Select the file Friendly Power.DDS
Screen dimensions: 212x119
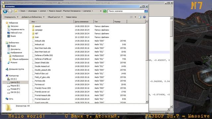point(43,88)
